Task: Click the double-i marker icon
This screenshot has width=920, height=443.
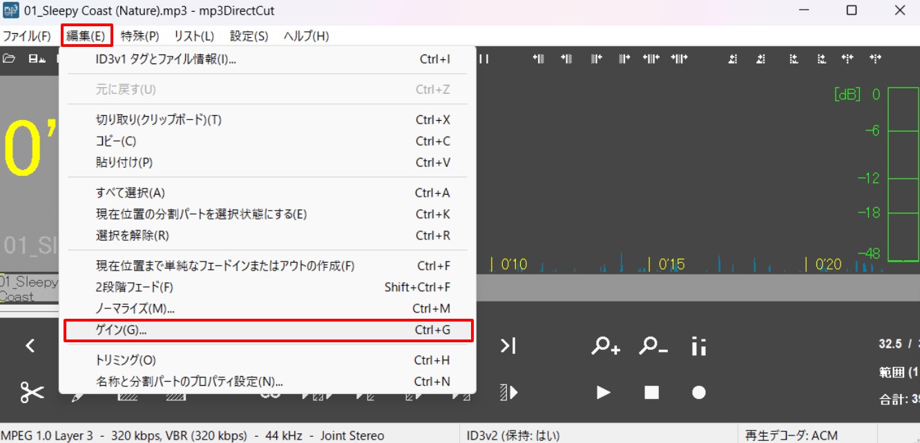Action: coord(699,346)
